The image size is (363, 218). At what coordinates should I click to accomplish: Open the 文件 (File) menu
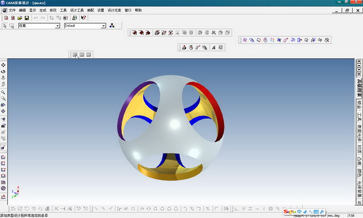12,10
